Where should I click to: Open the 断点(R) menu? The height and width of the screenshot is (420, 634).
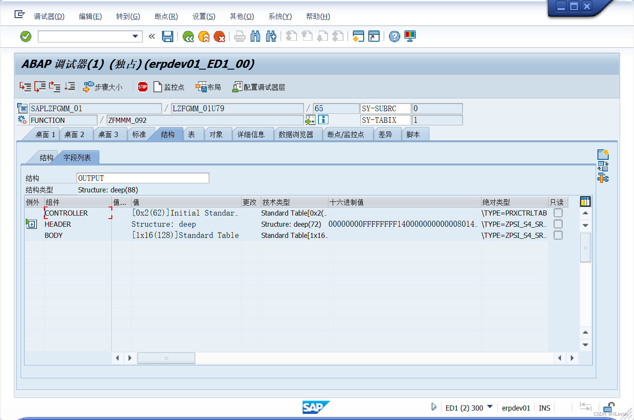(166, 16)
